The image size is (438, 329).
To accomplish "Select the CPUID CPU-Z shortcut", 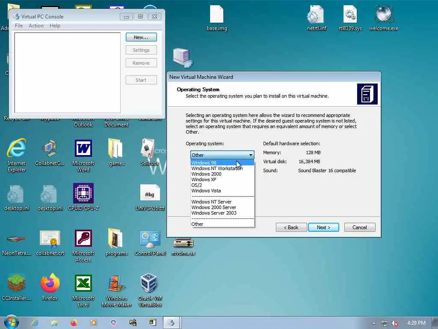I will tap(83, 197).
